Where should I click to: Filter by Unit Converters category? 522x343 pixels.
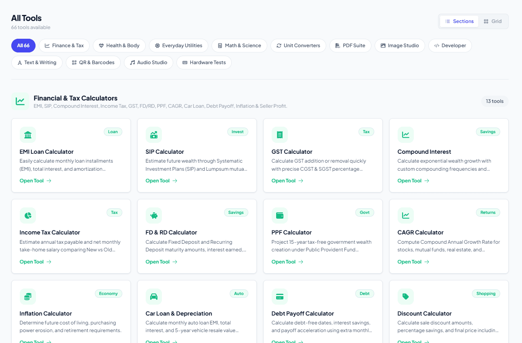click(x=298, y=46)
